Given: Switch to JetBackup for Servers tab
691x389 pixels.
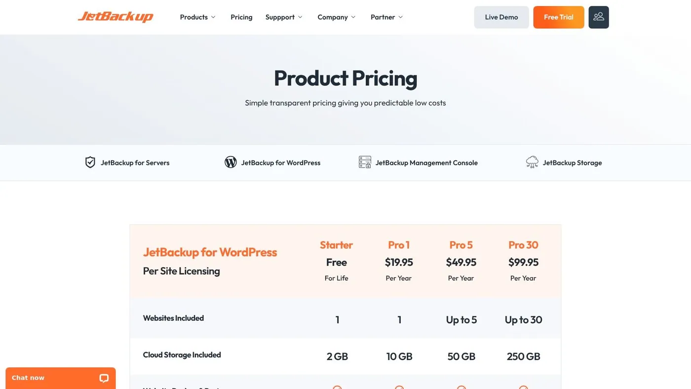Looking at the screenshot, I should (x=127, y=162).
